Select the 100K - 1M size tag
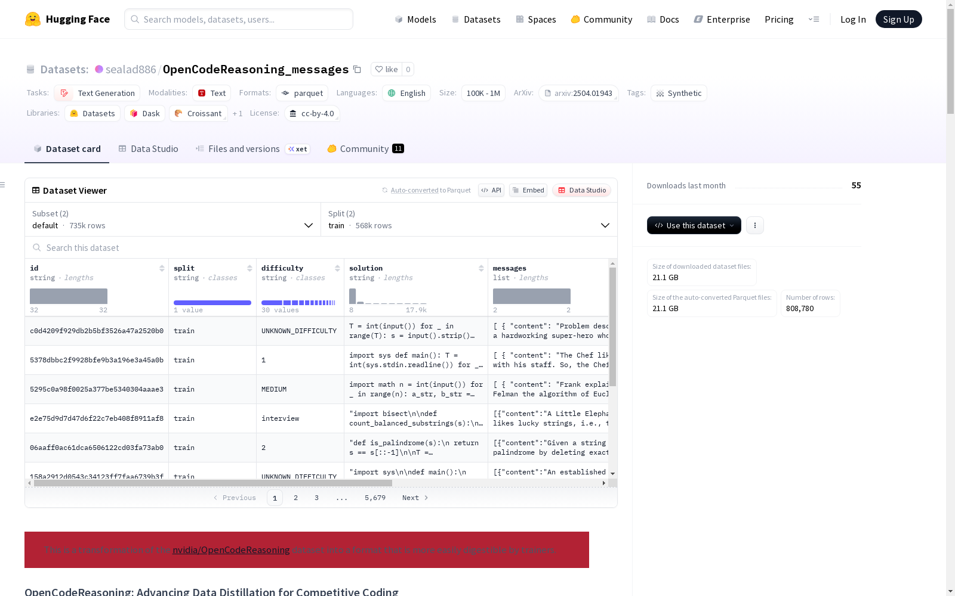 (x=483, y=93)
